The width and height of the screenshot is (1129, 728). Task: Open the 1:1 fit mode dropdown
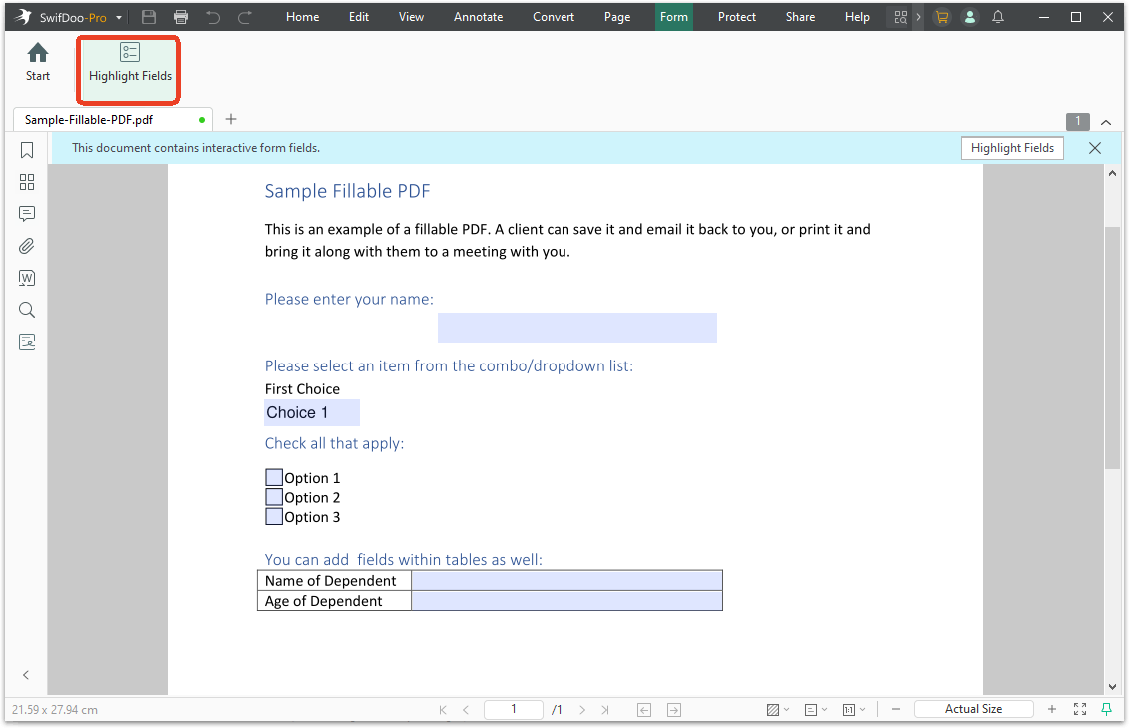(854, 710)
